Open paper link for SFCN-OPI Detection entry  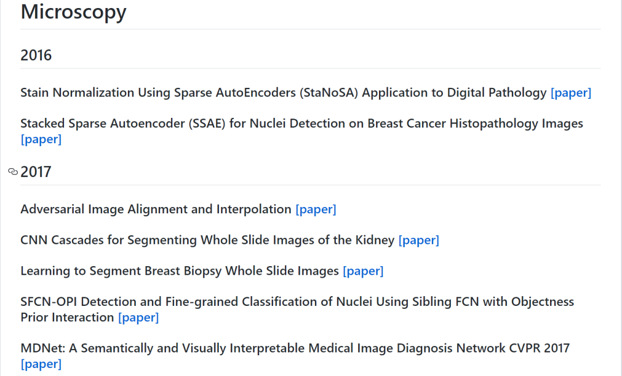pos(138,317)
